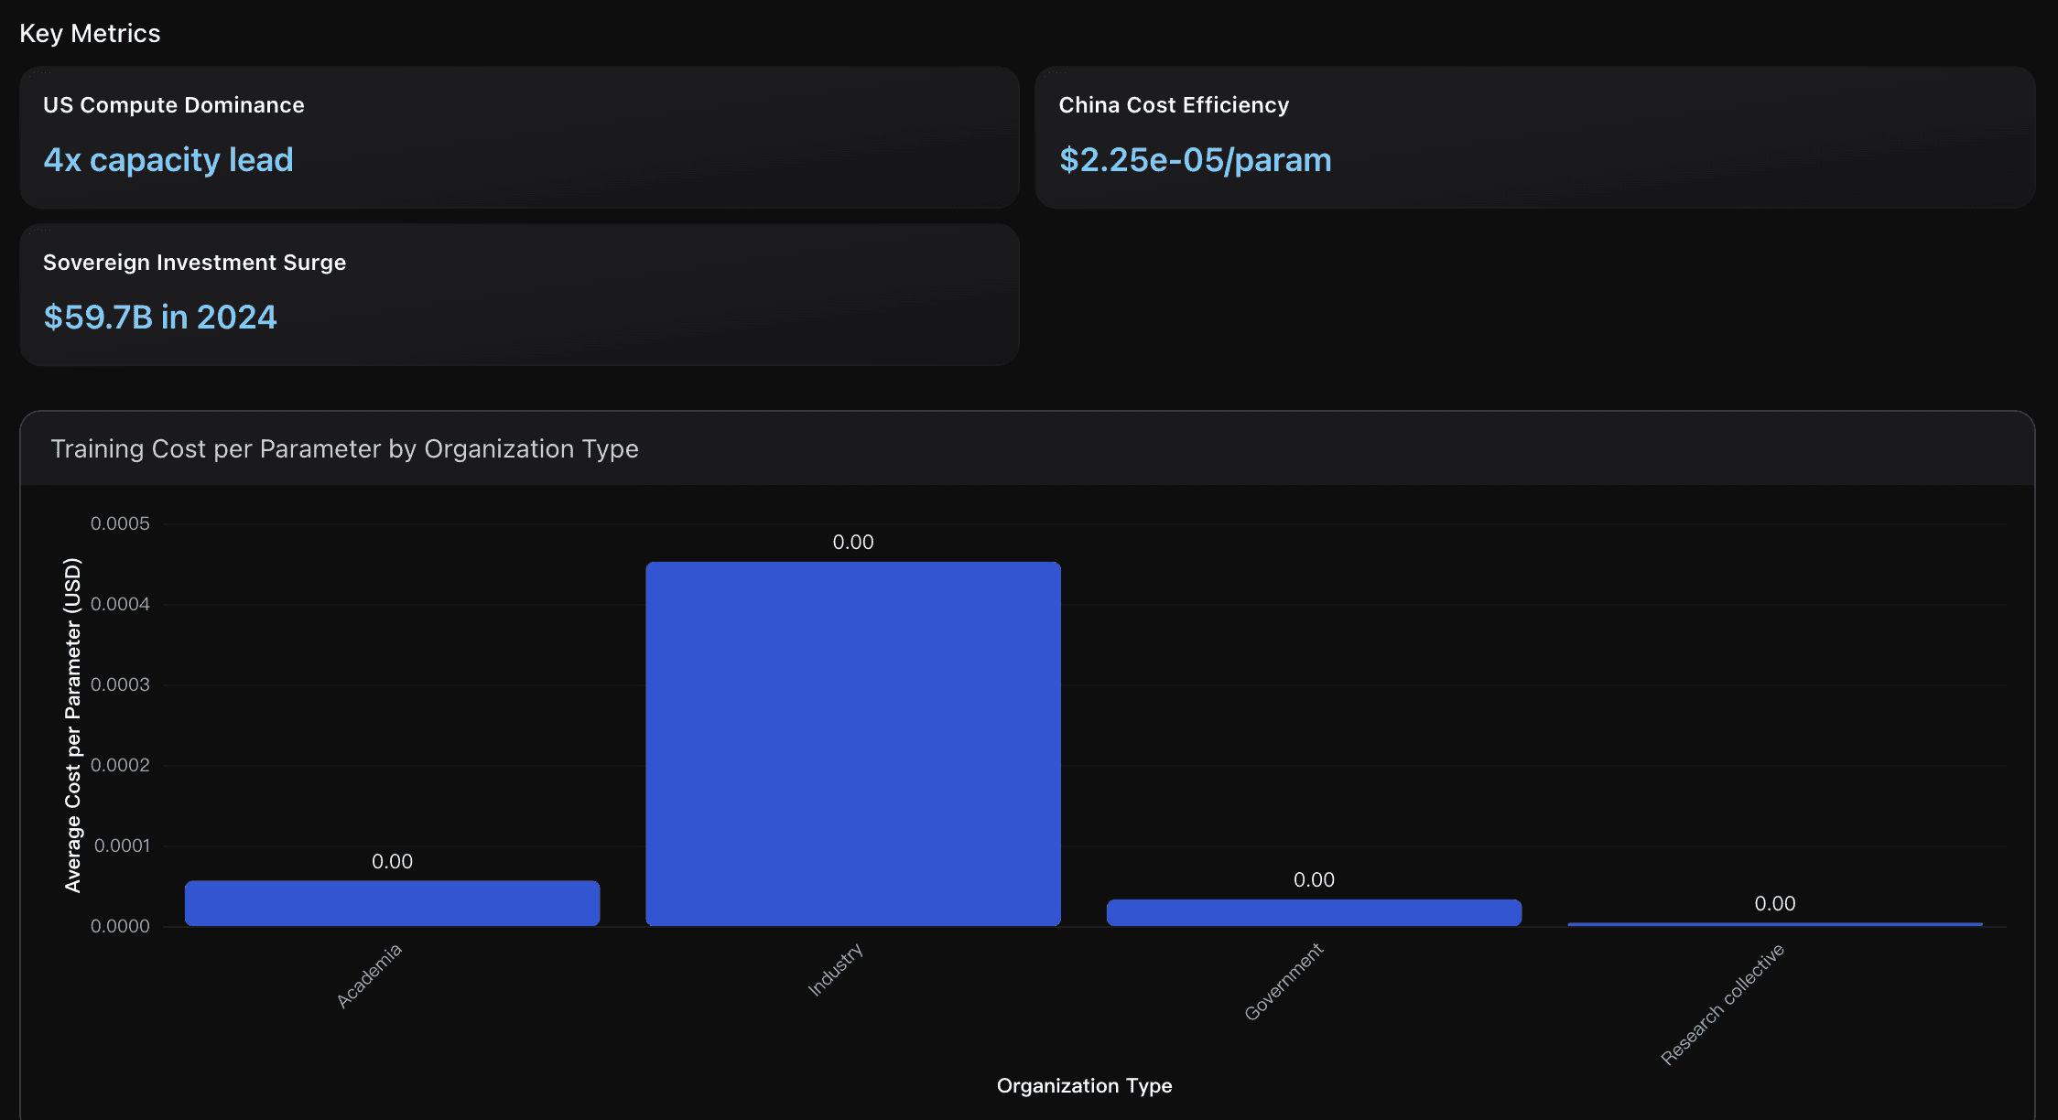
Task: Click the Research collective axis label
Action: 1722,1004
